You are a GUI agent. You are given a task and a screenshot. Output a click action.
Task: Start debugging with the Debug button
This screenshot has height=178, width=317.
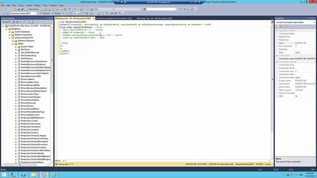coord(56,13)
